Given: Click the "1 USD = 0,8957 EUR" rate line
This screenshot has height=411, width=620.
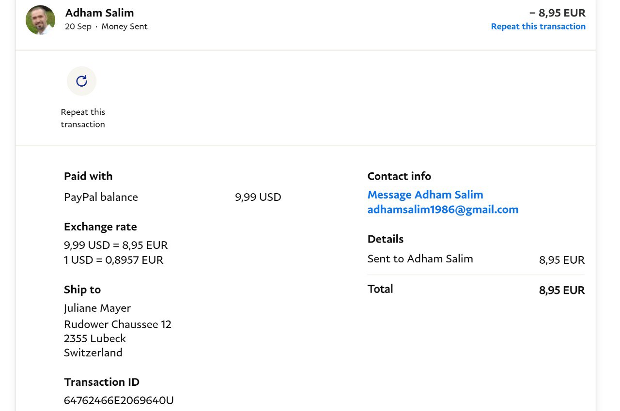Looking at the screenshot, I should tap(113, 260).
